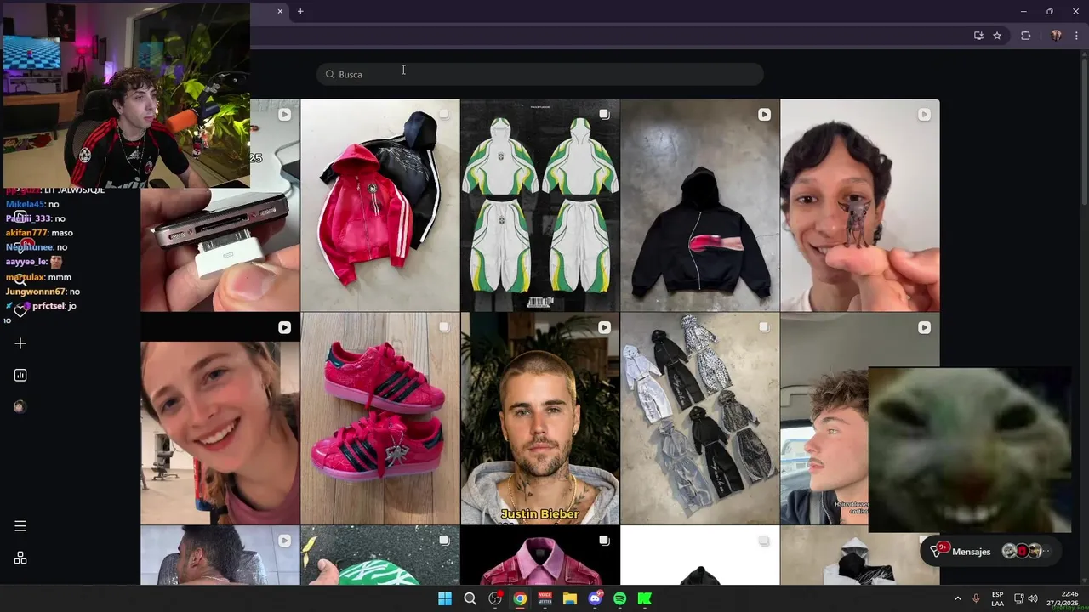This screenshot has height=612, width=1089.
Task: Open Discord from taskbar
Action: 595,598
